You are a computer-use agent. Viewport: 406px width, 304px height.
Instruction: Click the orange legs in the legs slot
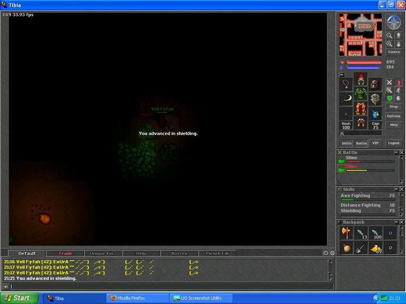tap(361, 108)
